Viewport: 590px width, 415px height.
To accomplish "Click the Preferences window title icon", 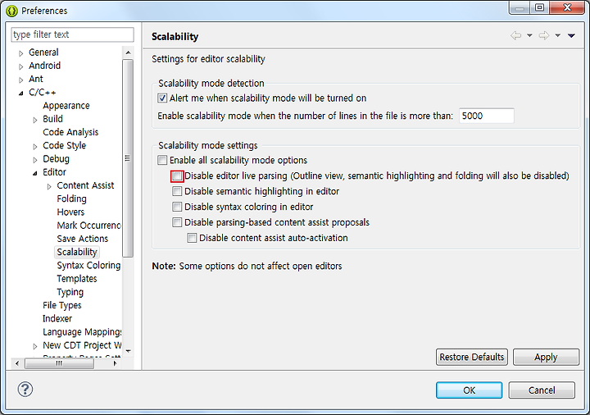I will 12,11.
